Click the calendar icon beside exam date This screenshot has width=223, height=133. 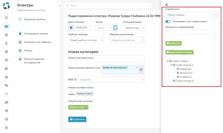click(71, 27)
